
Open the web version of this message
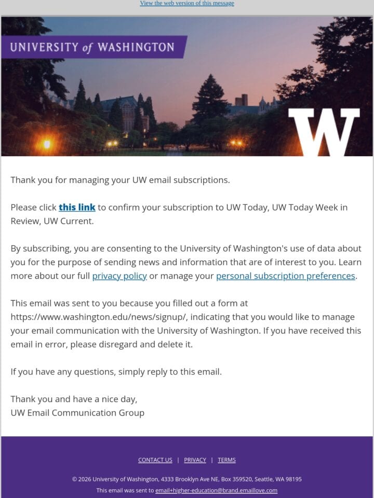click(187, 3)
